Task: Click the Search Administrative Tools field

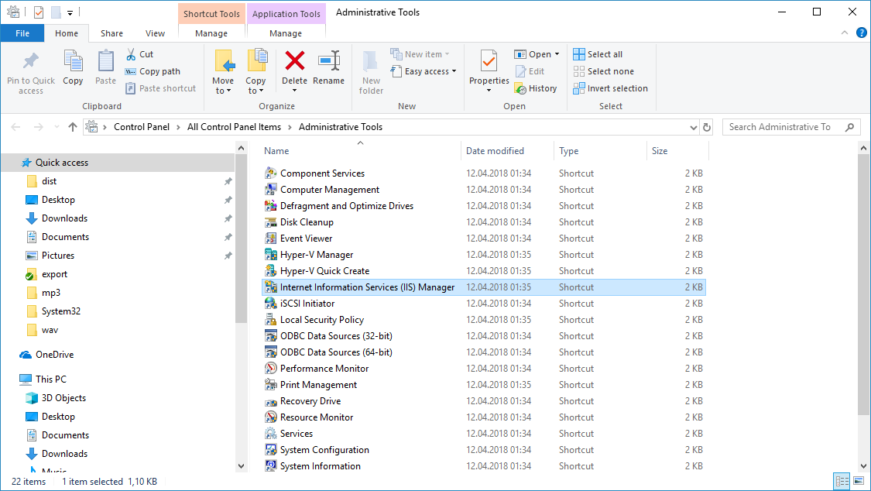Action: pyautogui.click(x=784, y=127)
